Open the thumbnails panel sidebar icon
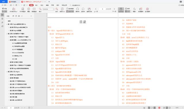The image size is (184, 109). click(x=2, y=19)
